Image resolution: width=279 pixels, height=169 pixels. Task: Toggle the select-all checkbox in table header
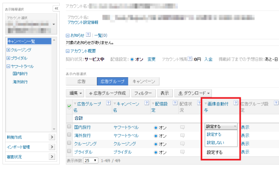69,107
